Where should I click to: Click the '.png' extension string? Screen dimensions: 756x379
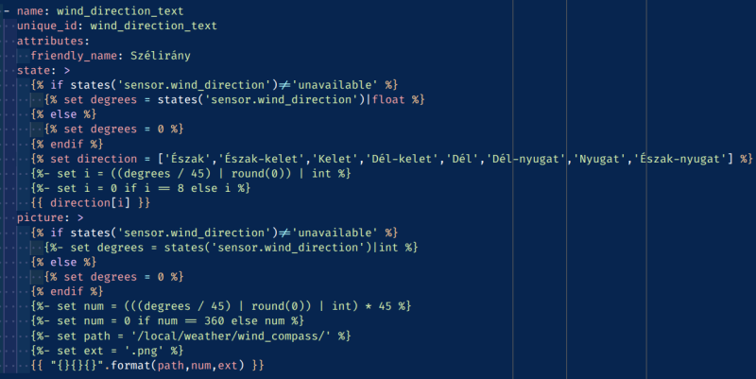click(135, 350)
